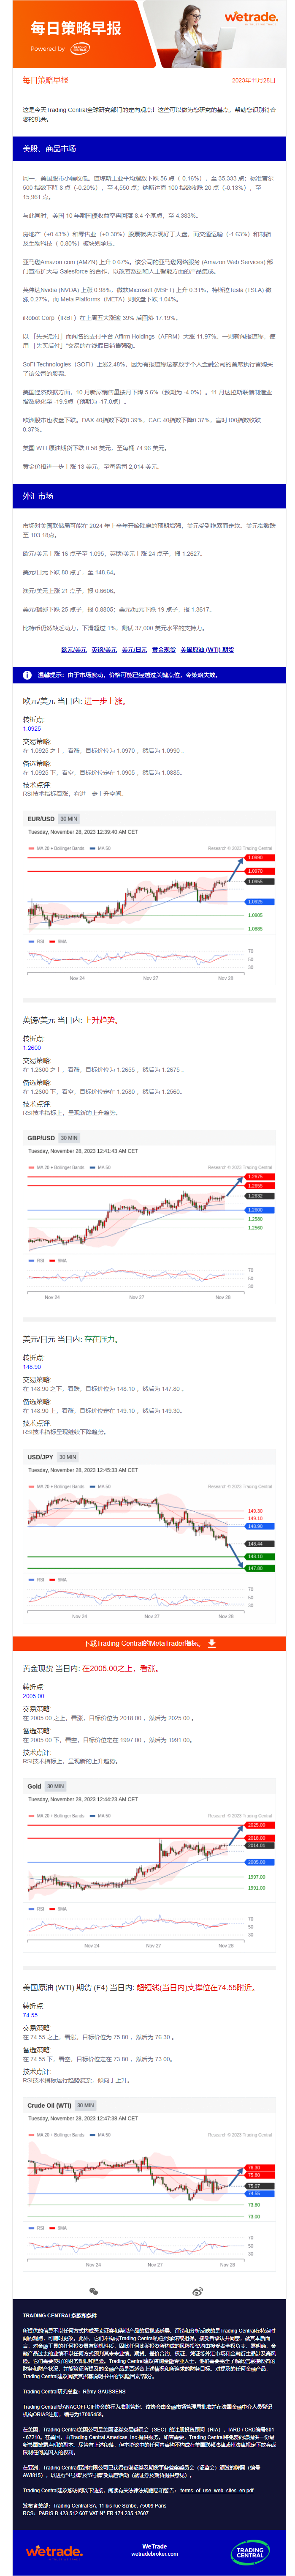The image size is (295, 2576).
Task: Open the 美元/日元 link
Action: point(134,649)
